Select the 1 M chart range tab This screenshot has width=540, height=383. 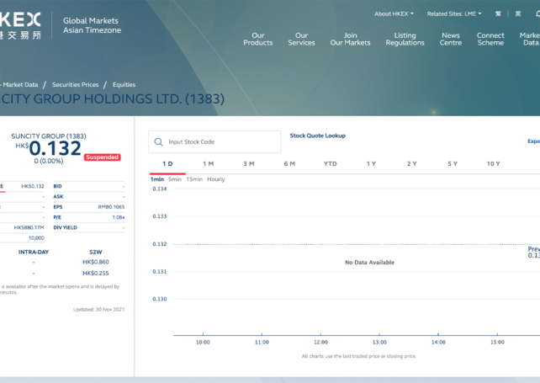[x=208, y=164]
